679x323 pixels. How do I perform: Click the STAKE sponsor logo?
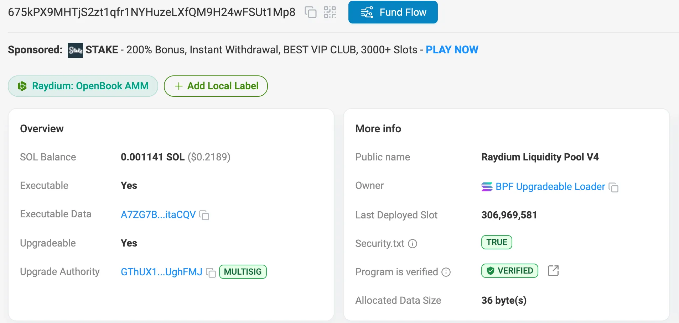pyautogui.click(x=76, y=50)
